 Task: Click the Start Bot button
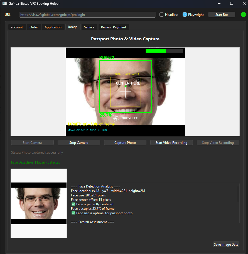tap(222, 14)
